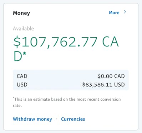Click the green letter D on second line
The image size is (142, 133).
(18, 56)
